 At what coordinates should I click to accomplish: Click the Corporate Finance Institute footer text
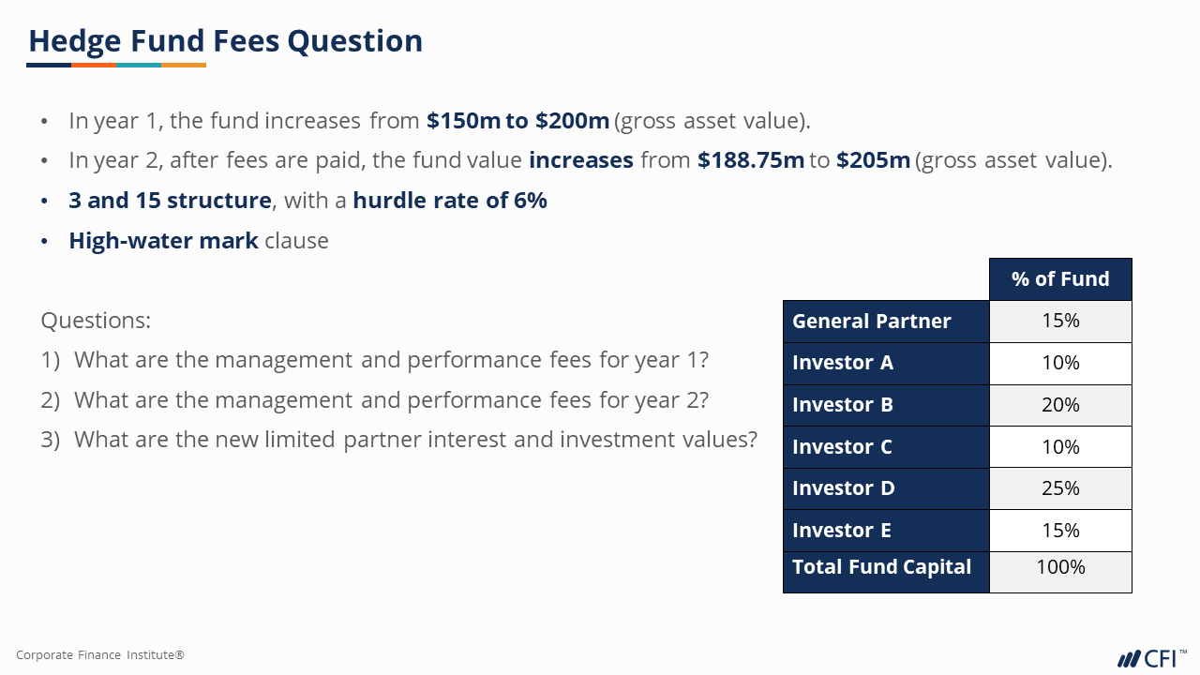click(100, 655)
